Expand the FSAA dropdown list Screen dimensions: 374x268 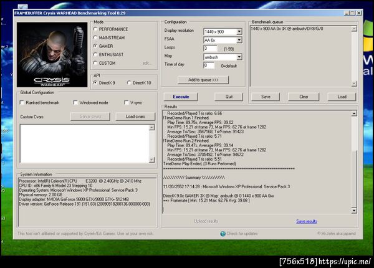click(239, 40)
